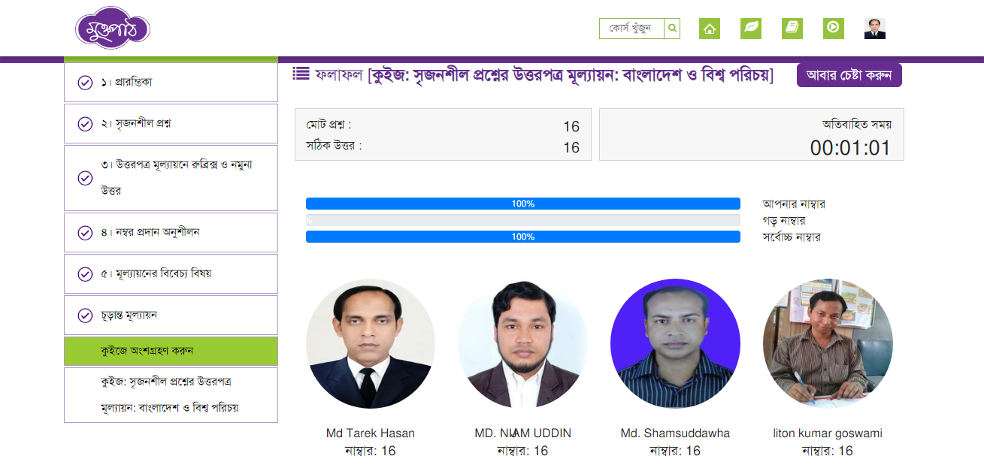Click the search magnifier icon
The image size is (984, 471).
pyautogui.click(x=672, y=29)
